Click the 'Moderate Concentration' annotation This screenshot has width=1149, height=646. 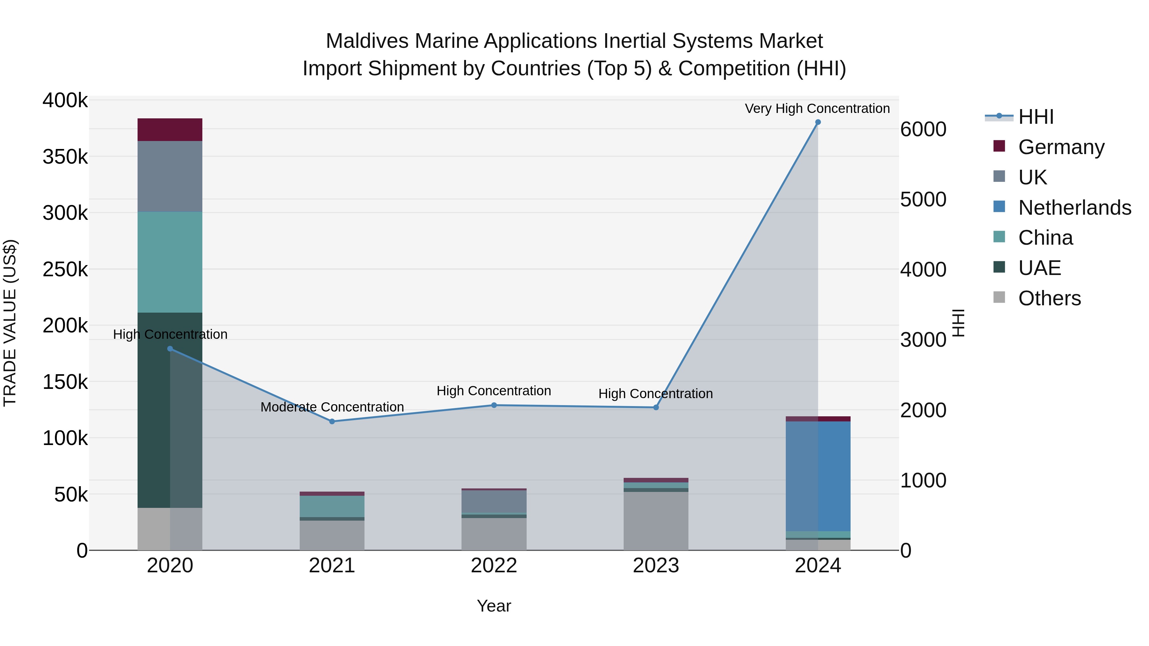(332, 407)
